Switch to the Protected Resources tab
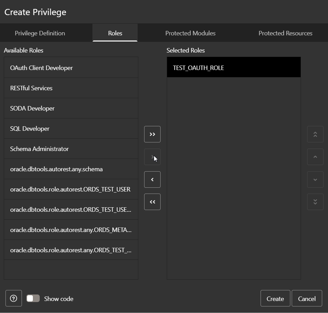The height and width of the screenshot is (313, 328). pyautogui.click(x=285, y=33)
